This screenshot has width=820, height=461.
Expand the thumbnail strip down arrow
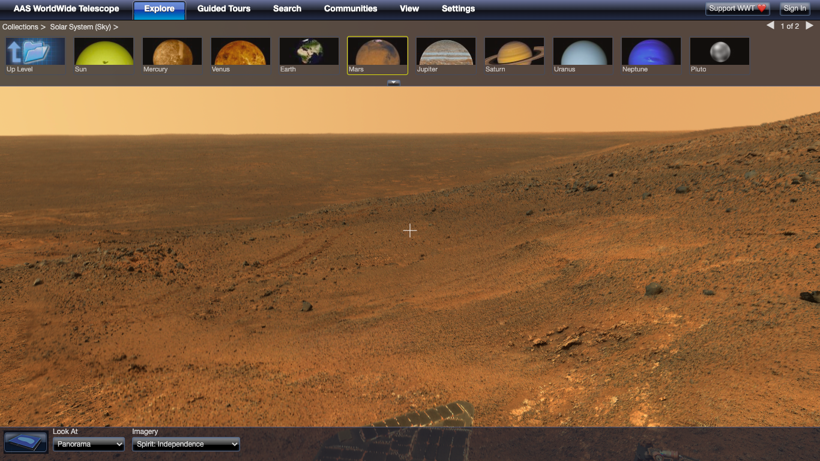pyautogui.click(x=394, y=83)
